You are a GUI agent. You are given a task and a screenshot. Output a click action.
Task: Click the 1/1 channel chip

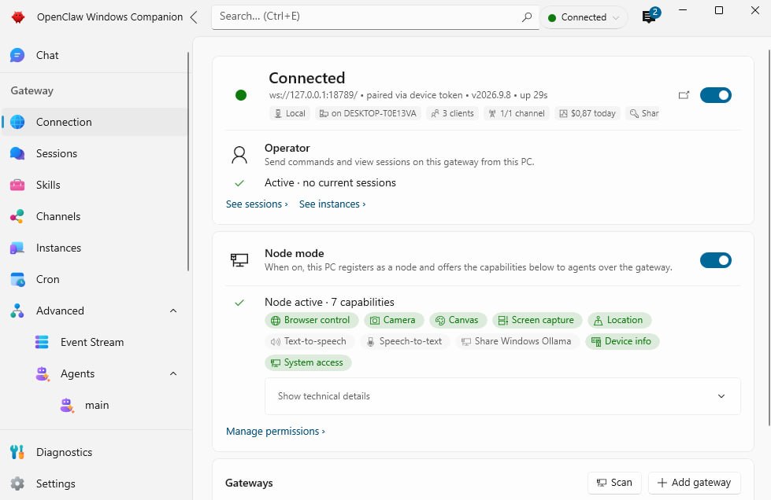click(517, 113)
